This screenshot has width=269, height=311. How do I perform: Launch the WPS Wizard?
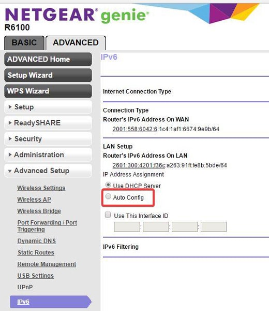point(48,91)
